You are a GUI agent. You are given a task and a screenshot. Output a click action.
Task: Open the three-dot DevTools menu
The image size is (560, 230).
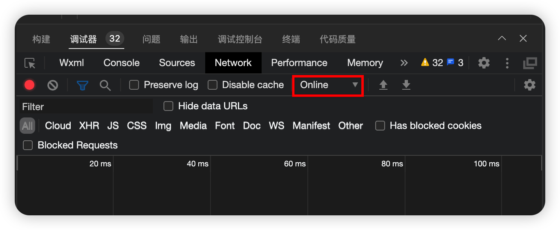pos(507,63)
